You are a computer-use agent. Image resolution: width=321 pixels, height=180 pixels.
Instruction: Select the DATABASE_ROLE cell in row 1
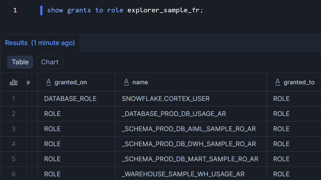click(70, 99)
